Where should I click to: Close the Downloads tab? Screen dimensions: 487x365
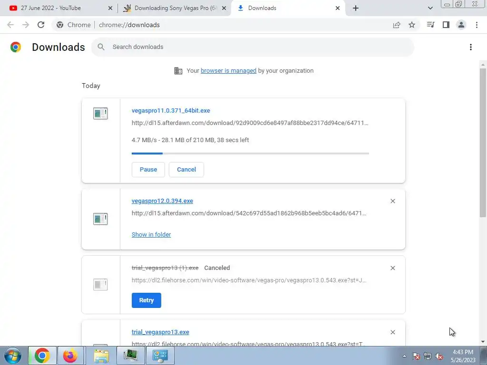click(338, 8)
